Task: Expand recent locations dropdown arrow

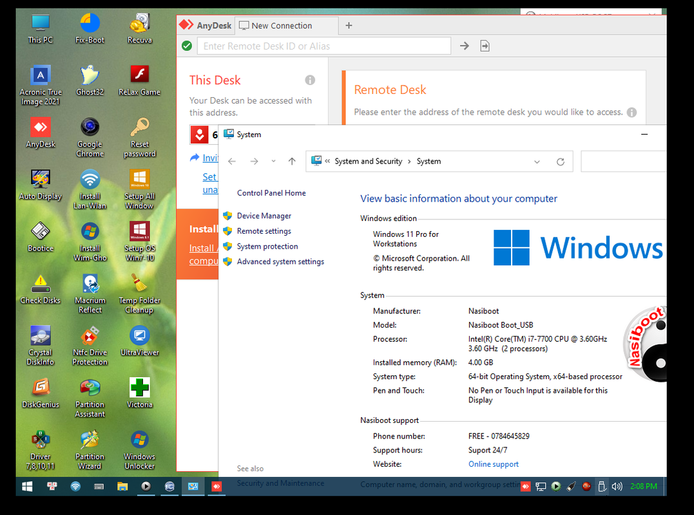Action: pyautogui.click(x=273, y=162)
